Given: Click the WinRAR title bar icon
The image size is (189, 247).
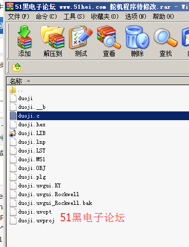Looking at the screenshot, I should (10, 7).
